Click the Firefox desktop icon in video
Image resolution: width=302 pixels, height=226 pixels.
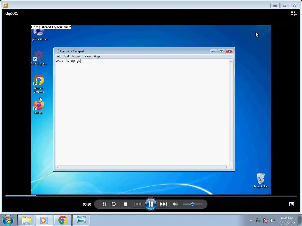point(39,107)
